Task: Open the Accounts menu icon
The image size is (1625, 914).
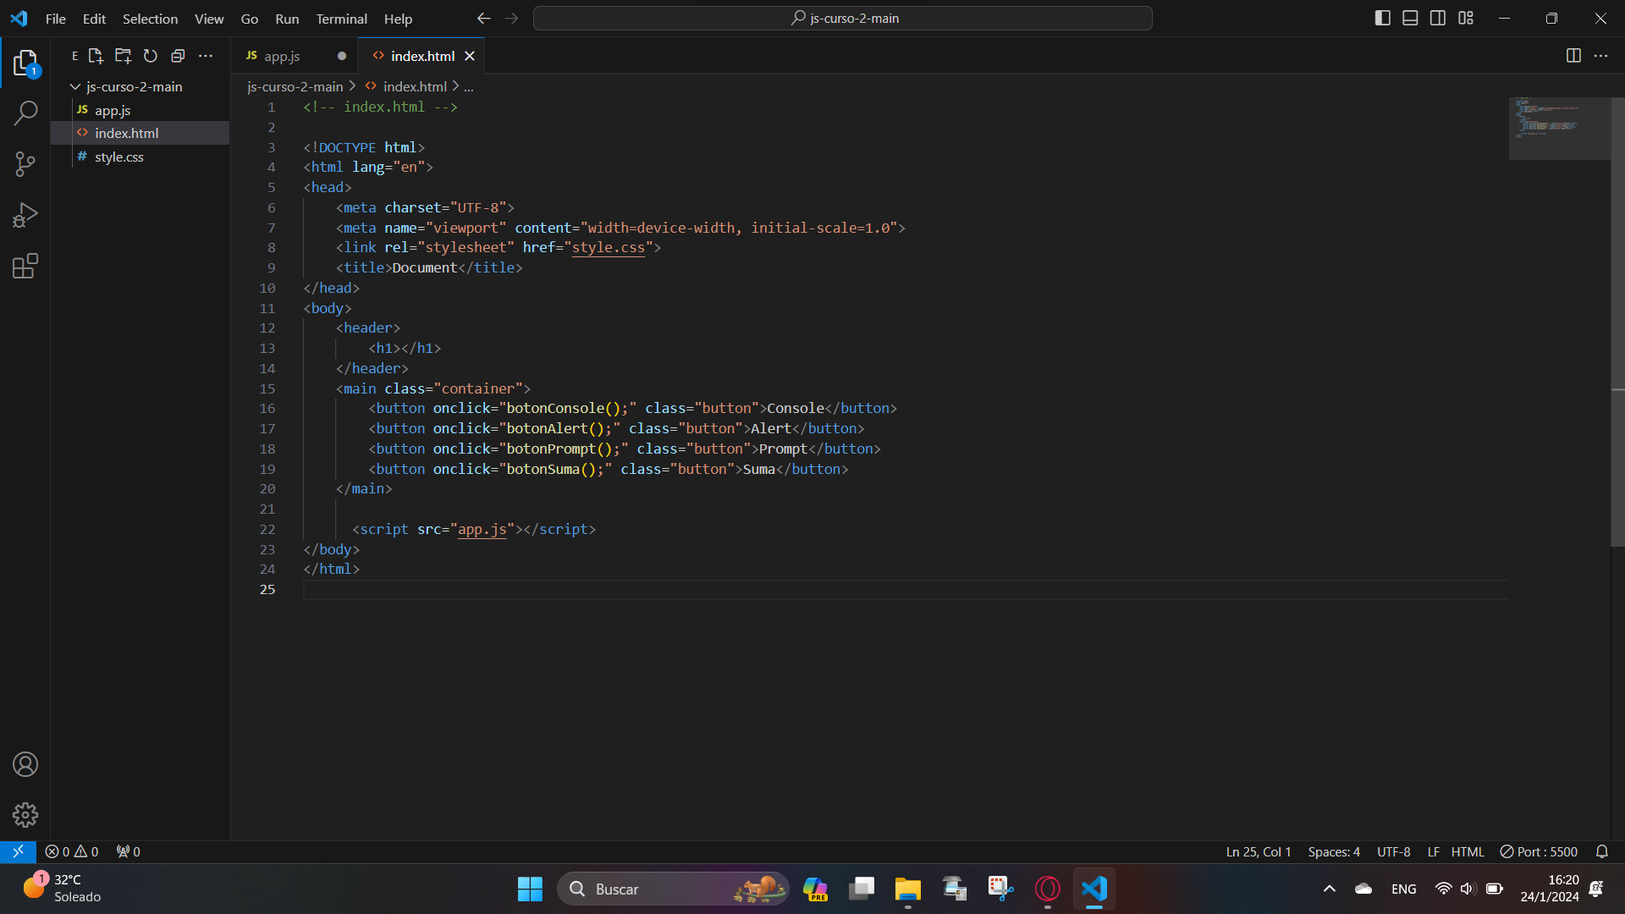Action: (25, 764)
